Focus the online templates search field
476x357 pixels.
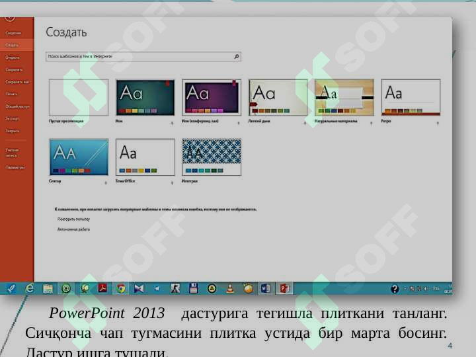pos(143,56)
